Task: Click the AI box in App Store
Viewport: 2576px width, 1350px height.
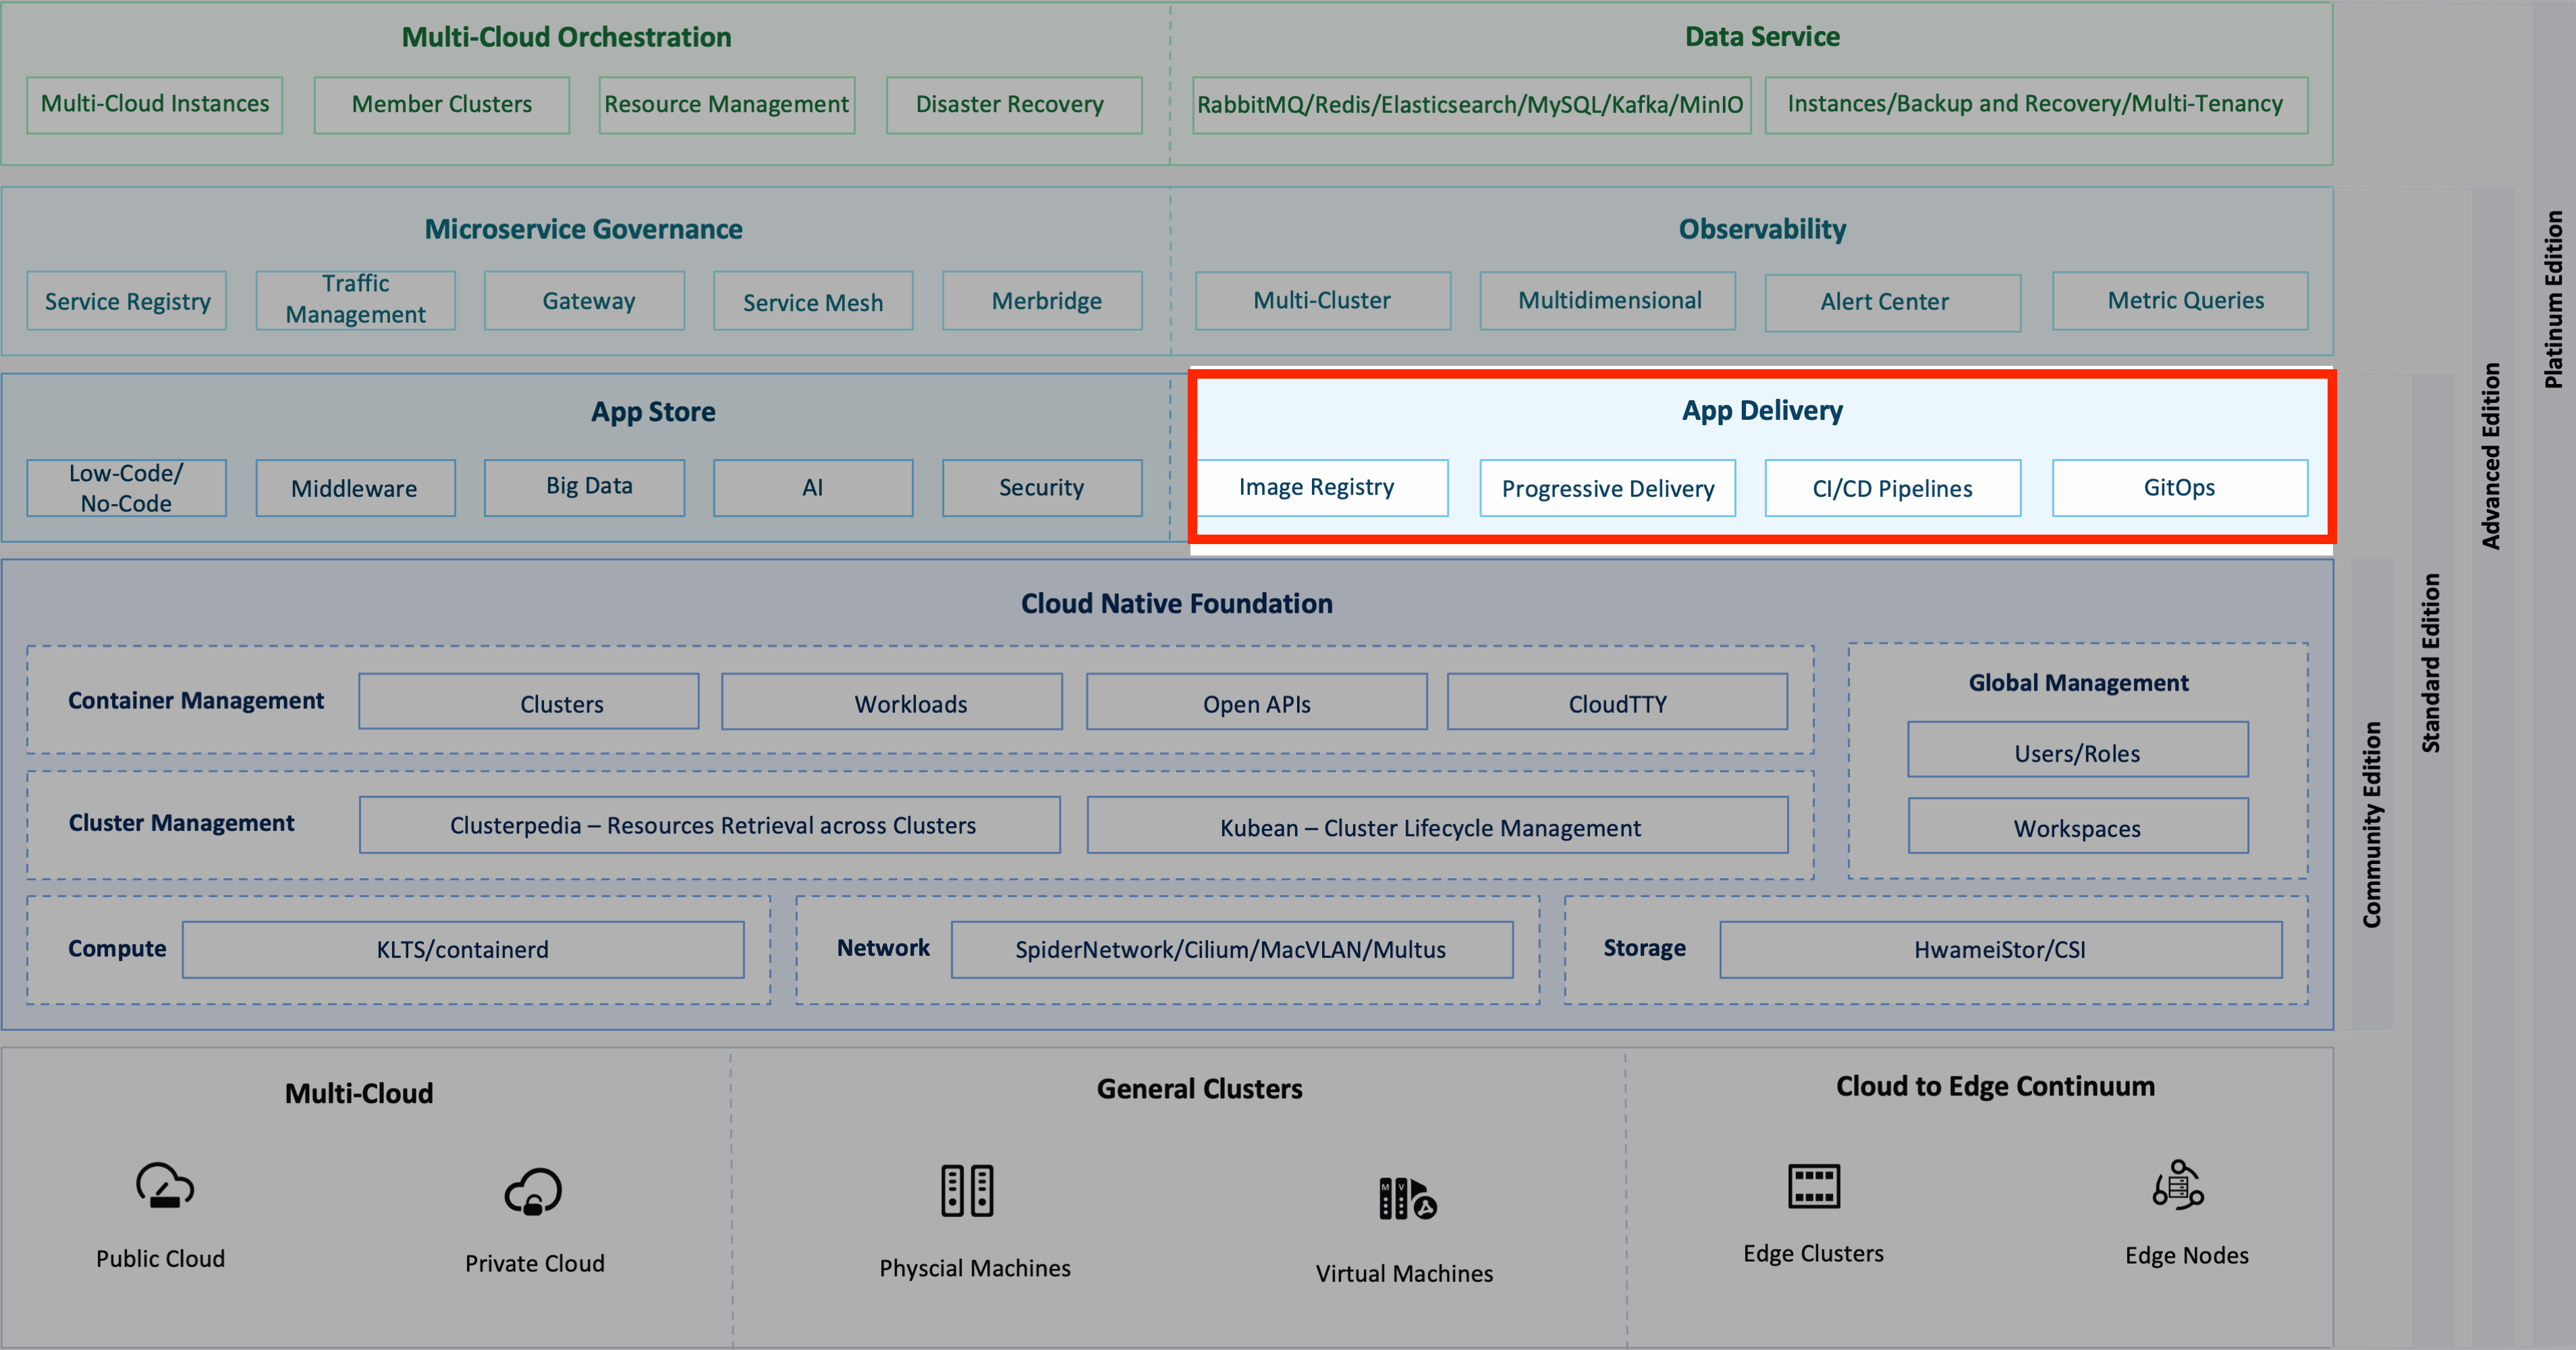Action: click(x=813, y=488)
